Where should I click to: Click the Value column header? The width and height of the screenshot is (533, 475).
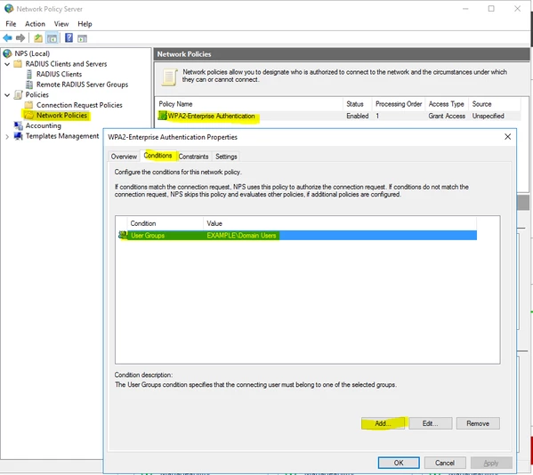pos(340,223)
